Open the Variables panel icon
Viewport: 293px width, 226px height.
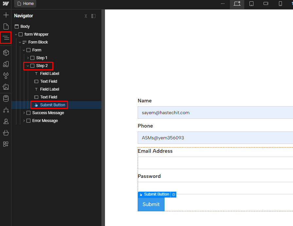[6, 64]
